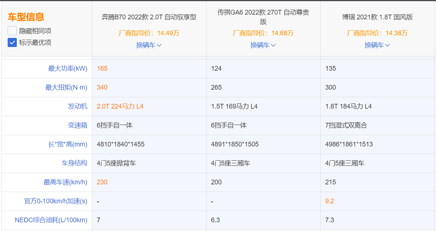Select the highlighted 340 torque value
436x231 pixels.
point(102,87)
